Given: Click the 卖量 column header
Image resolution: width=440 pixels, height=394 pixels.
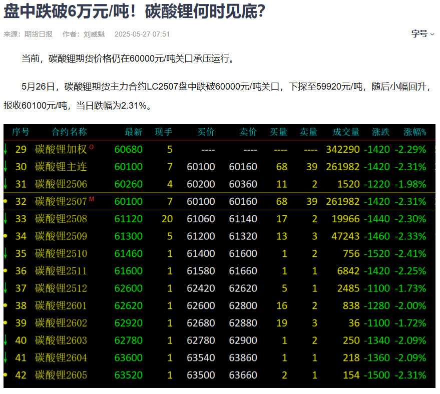Looking at the screenshot, I should [308, 132].
